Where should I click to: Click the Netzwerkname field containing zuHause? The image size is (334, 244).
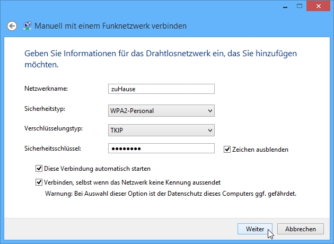(161, 89)
